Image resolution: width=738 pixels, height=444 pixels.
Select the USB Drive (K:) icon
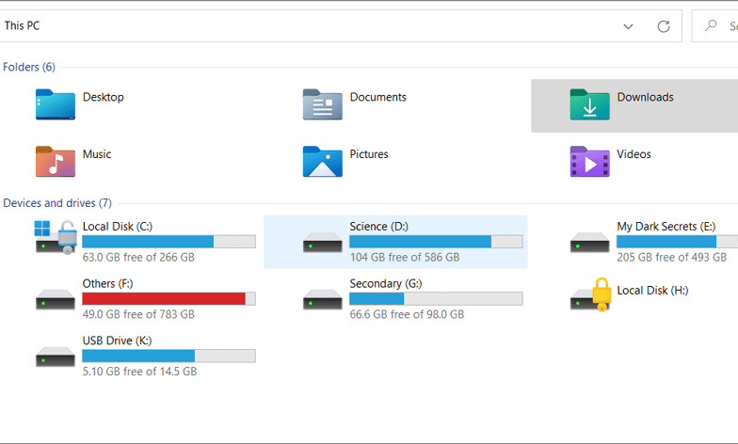click(56, 357)
